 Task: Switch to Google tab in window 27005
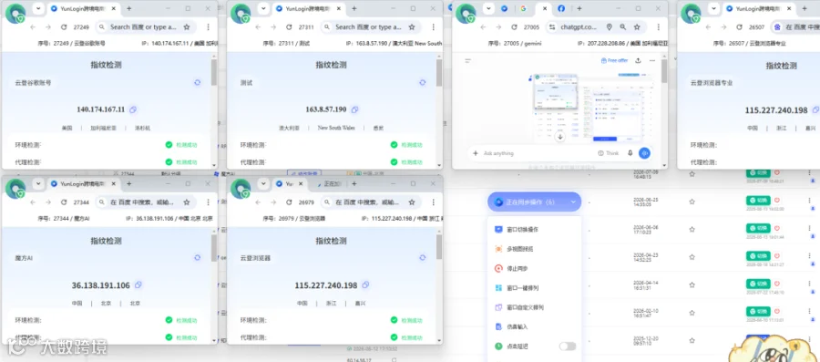523,9
